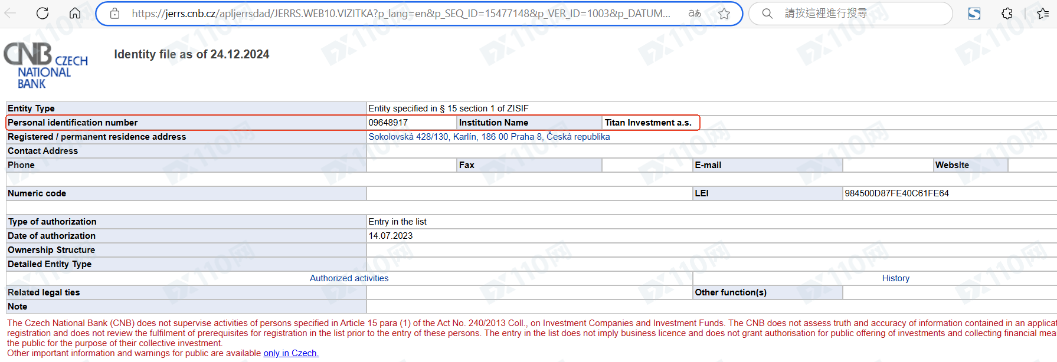Focus the address bar URL field
The width and height of the screenshot is (1057, 362).
coord(401,14)
